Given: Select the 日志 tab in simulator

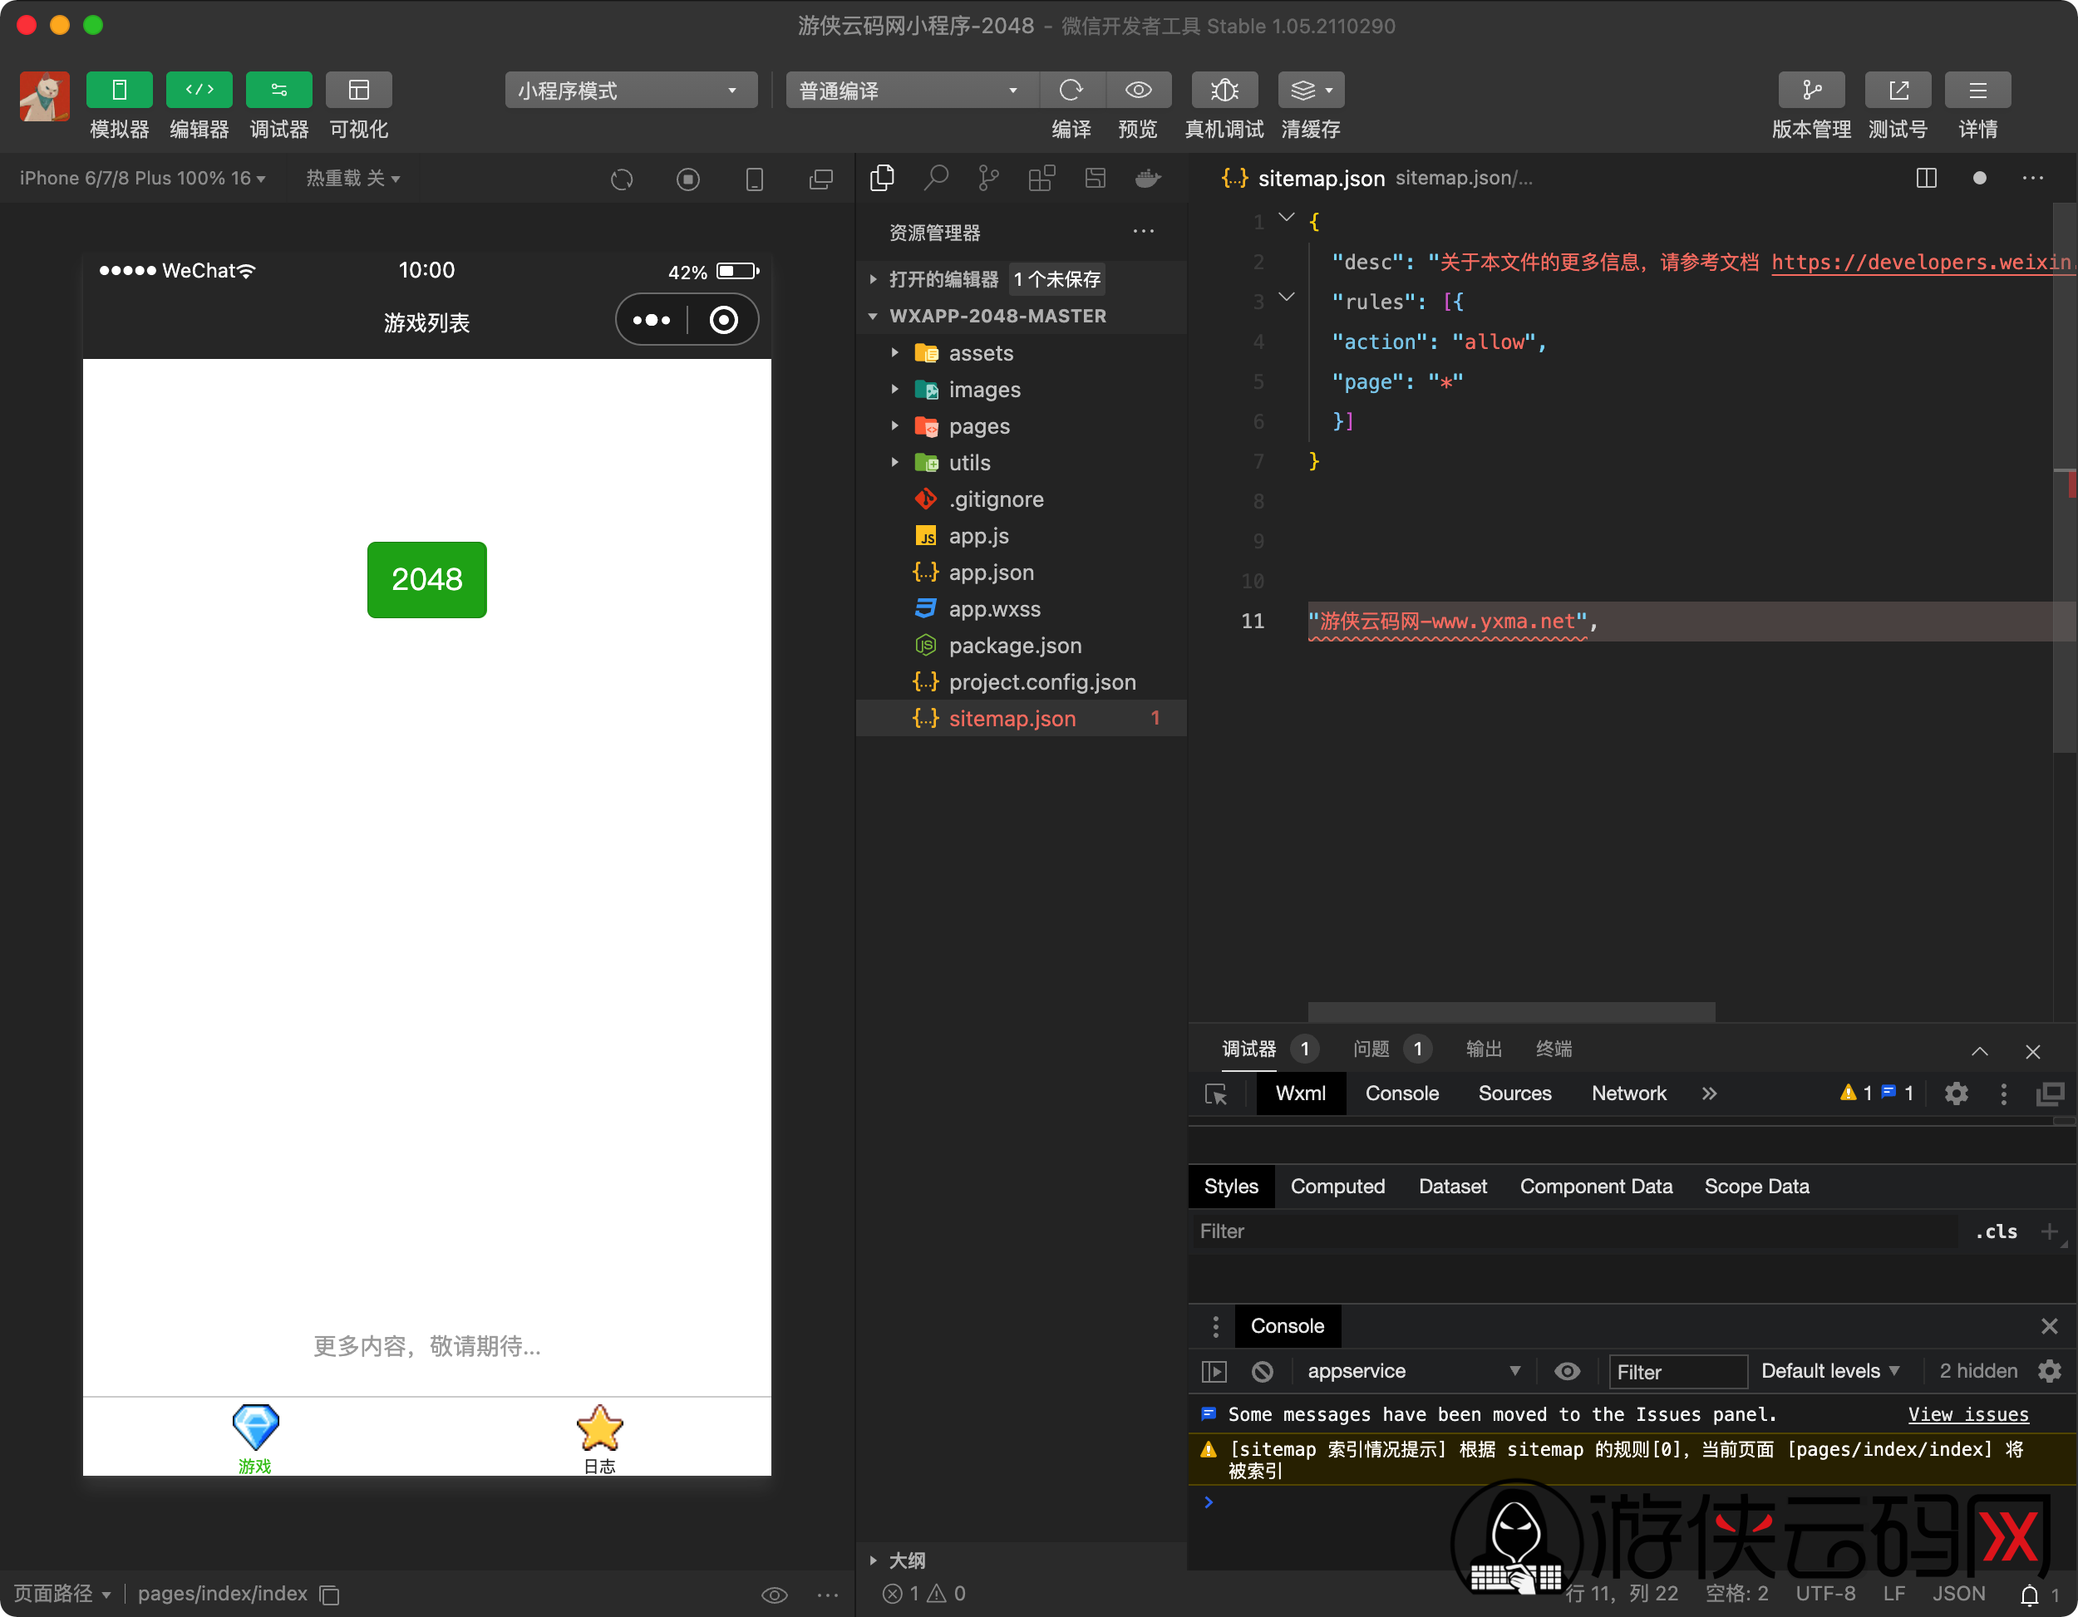Looking at the screenshot, I should click(x=599, y=1439).
